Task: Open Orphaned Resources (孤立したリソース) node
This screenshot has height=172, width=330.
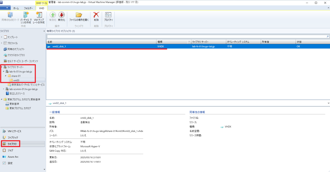Action: [x=17, y=94]
